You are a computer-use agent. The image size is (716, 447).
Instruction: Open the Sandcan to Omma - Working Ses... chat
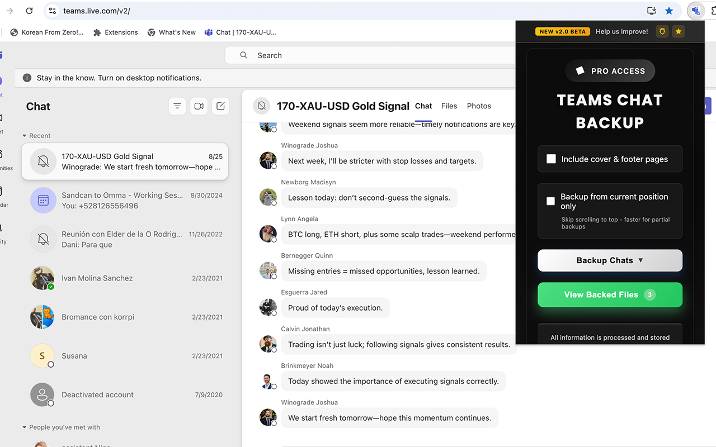[125, 200]
